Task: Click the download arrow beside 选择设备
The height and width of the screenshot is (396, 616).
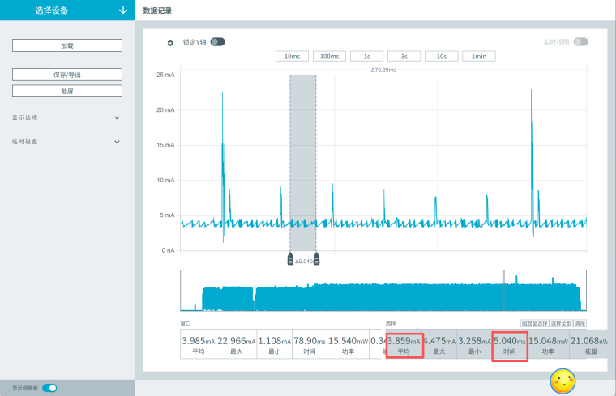Action: 123,11
